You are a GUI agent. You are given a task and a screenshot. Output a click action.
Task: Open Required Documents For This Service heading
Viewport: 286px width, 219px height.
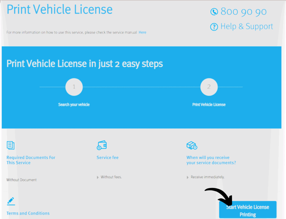(31, 160)
